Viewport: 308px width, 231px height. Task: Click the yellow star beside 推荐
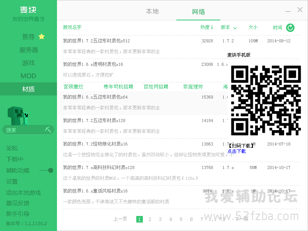tap(42, 37)
